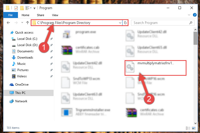Image resolution: width=200 pixels, height=133 pixels.
Task: Select the mvmultiplymatrixsfnv1 file
Action: point(156,68)
